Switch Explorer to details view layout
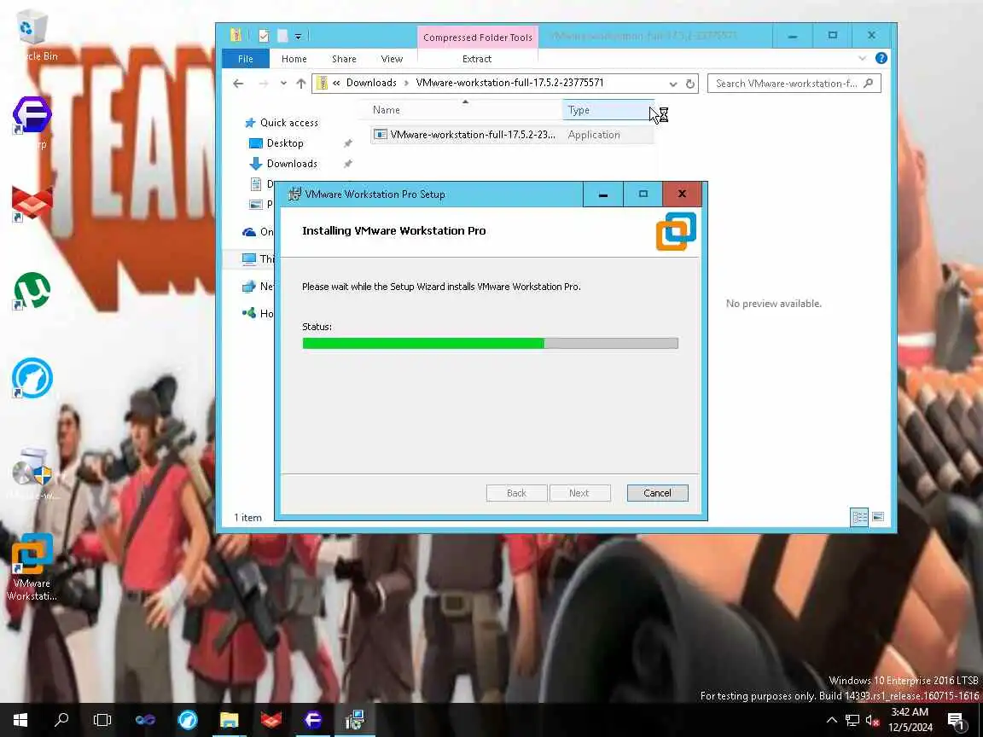Viewport: 983px width, 737px height. [859, 517]
